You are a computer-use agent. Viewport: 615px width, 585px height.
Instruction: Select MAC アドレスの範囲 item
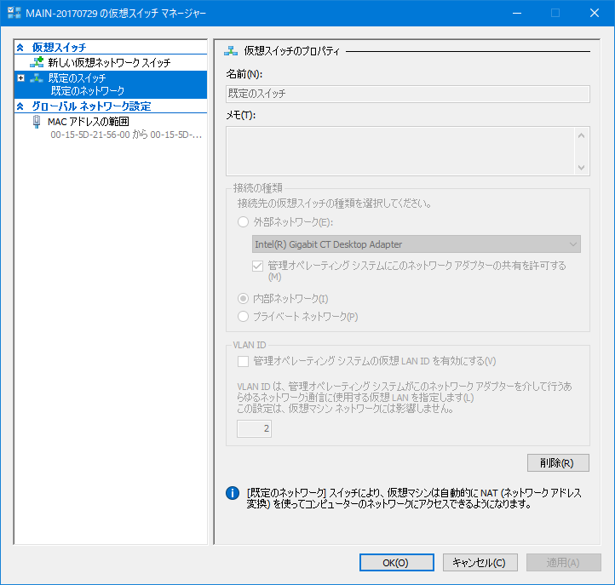click(x=89, y=122)
